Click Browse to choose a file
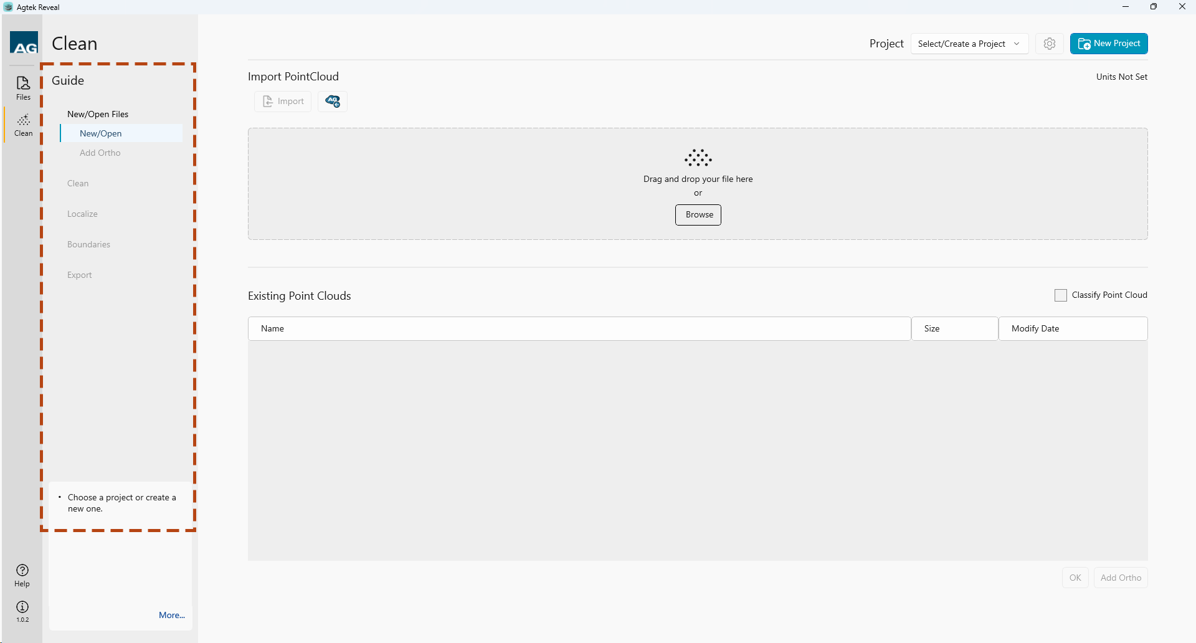Image resolution: width=1196 pixels, height=643 pixels. point(698,215)
